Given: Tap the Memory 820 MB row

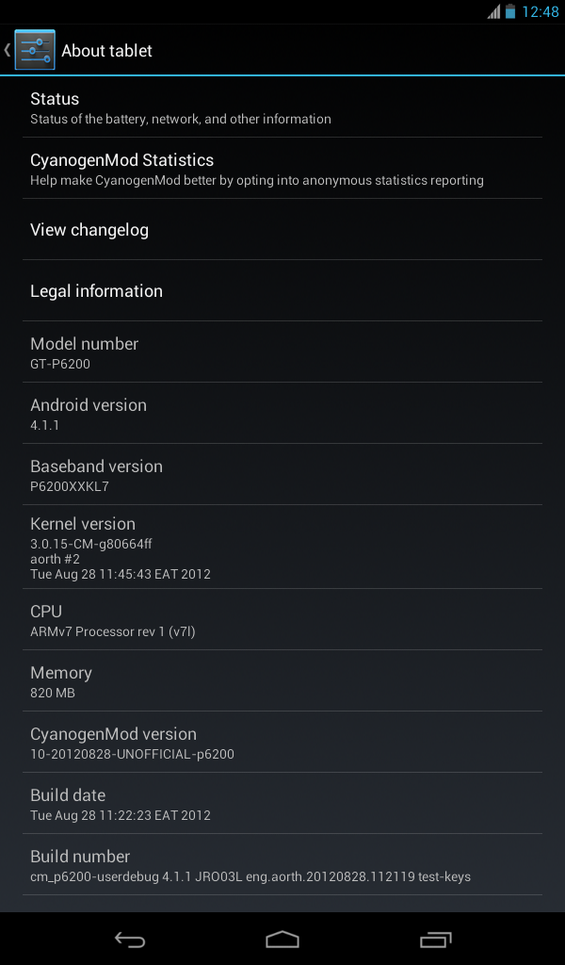Looking at the screenshot, I should point(282,681).
